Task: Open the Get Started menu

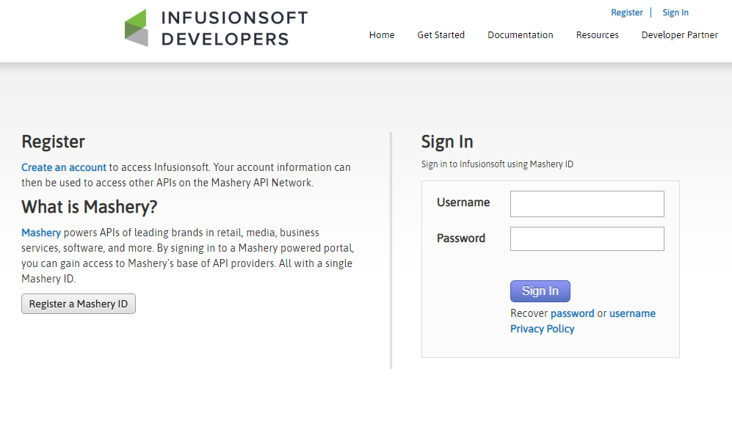Action: 441,35
